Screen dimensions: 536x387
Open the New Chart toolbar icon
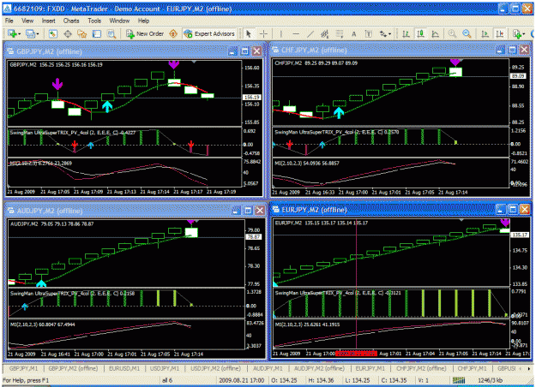[x=12, y=33]
